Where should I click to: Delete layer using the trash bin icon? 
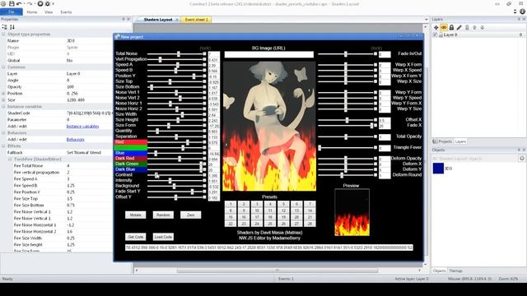pos(467,27)
